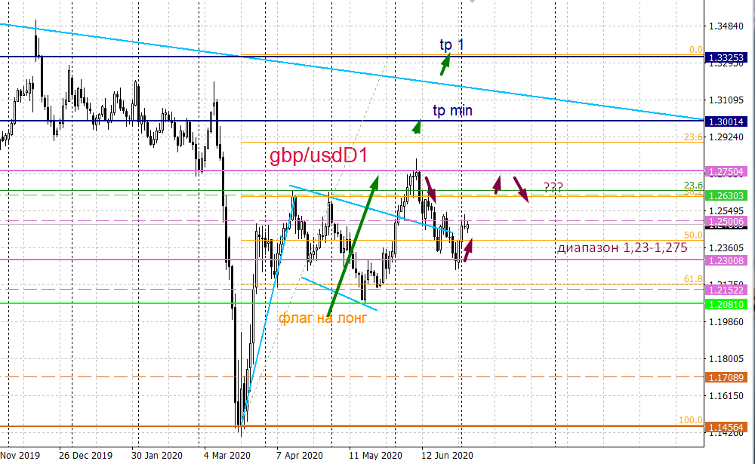Click the orange 1.14564 price tag

click(x=726, y=428)
